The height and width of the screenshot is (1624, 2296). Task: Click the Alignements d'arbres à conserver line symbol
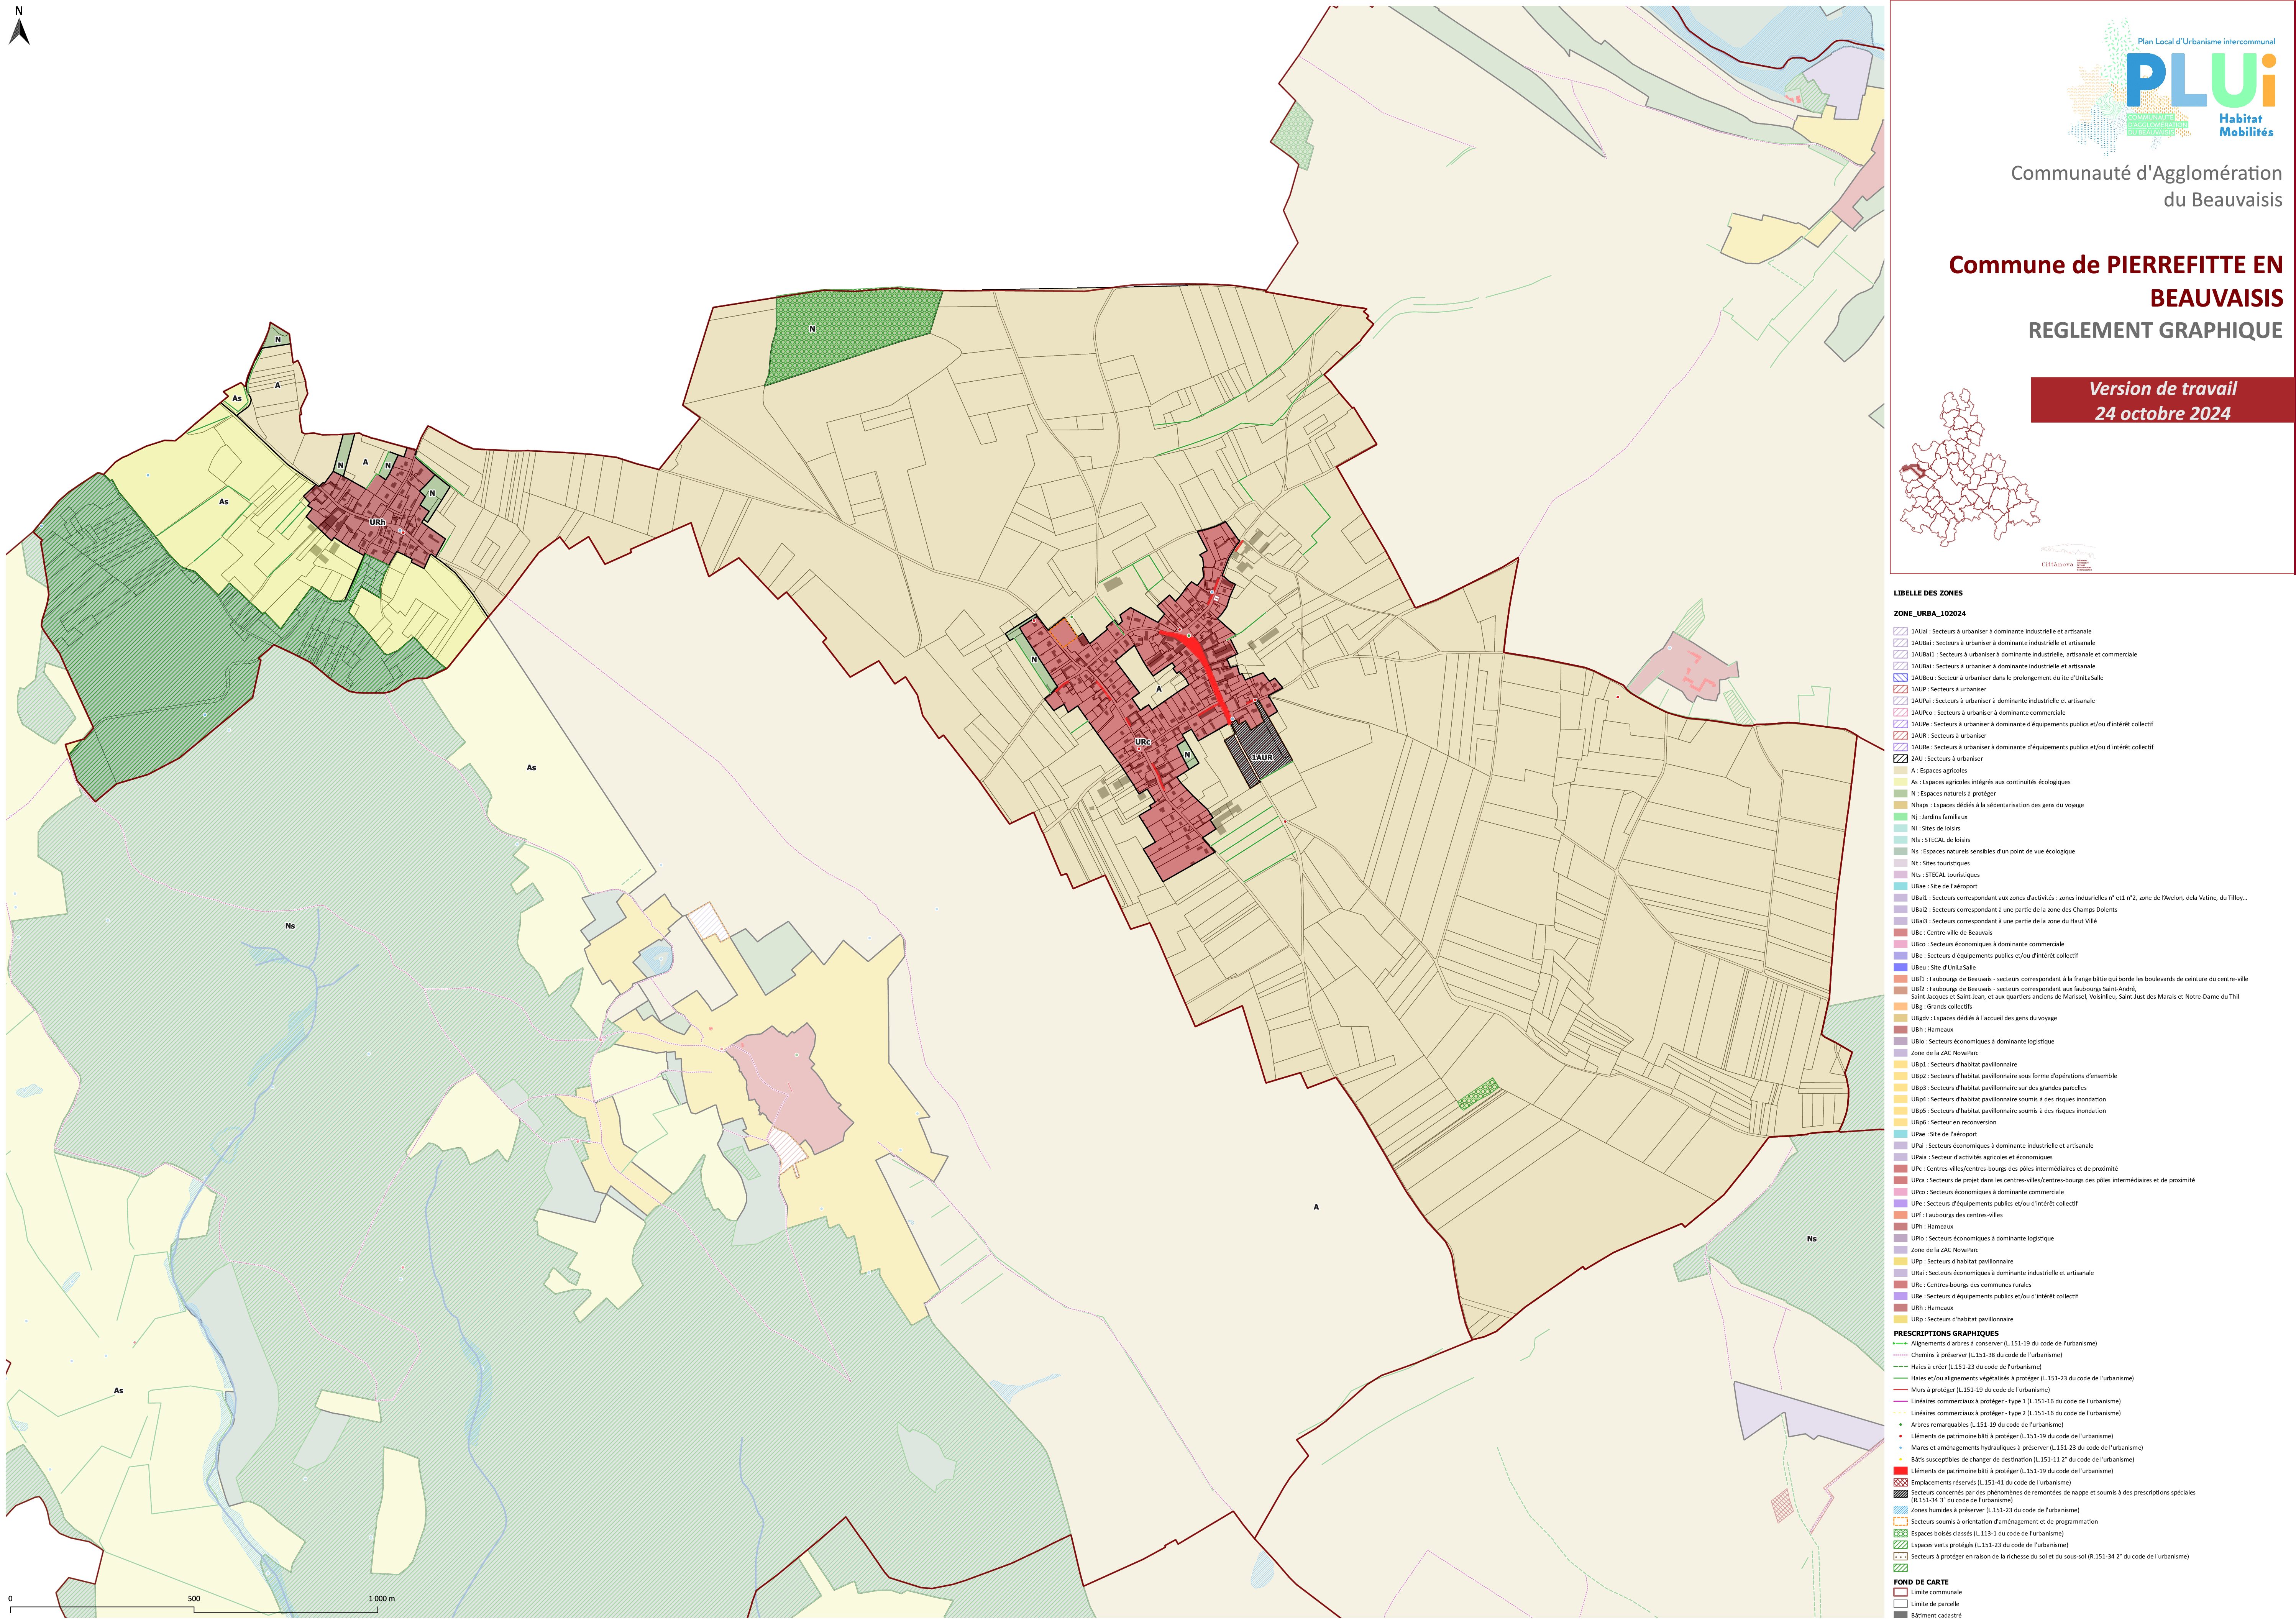click(1900, 1344)
